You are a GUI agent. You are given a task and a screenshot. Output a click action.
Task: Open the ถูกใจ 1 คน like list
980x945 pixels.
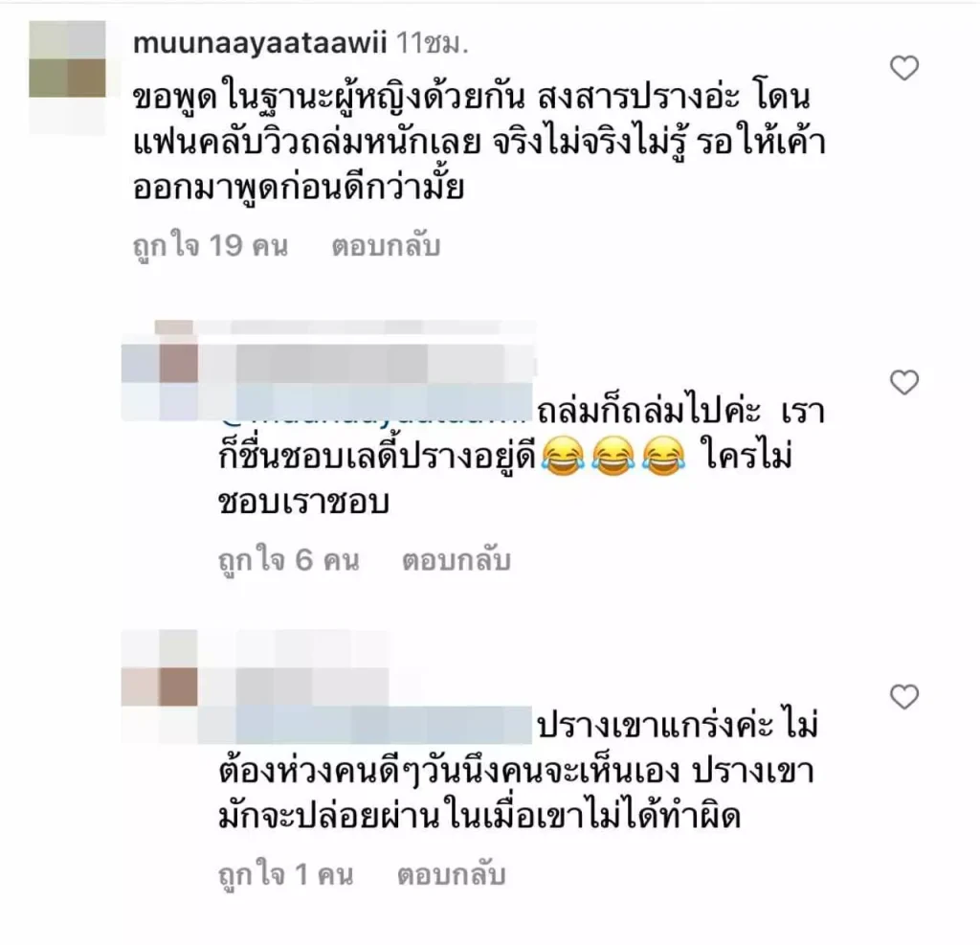point(285,875)
